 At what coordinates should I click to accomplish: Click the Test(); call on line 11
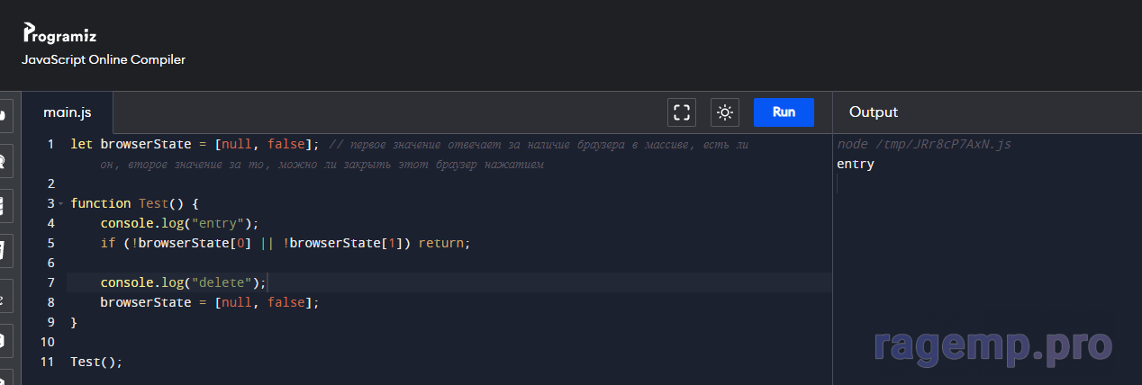click(x=95, y=362)
